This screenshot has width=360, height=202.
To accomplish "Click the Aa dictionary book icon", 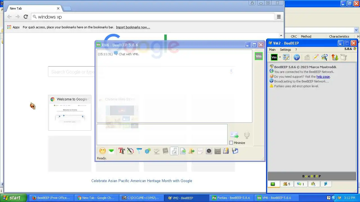I will 165,151.
